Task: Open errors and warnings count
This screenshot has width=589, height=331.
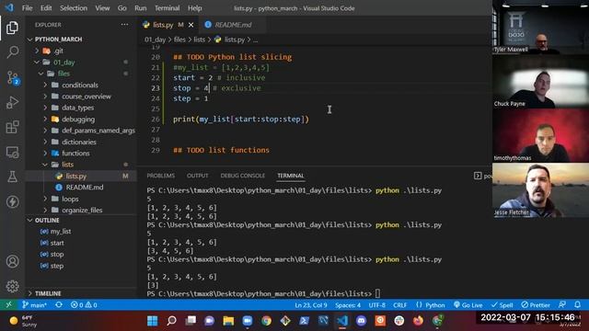Action: pyautogui.click(x=84, y=304)
